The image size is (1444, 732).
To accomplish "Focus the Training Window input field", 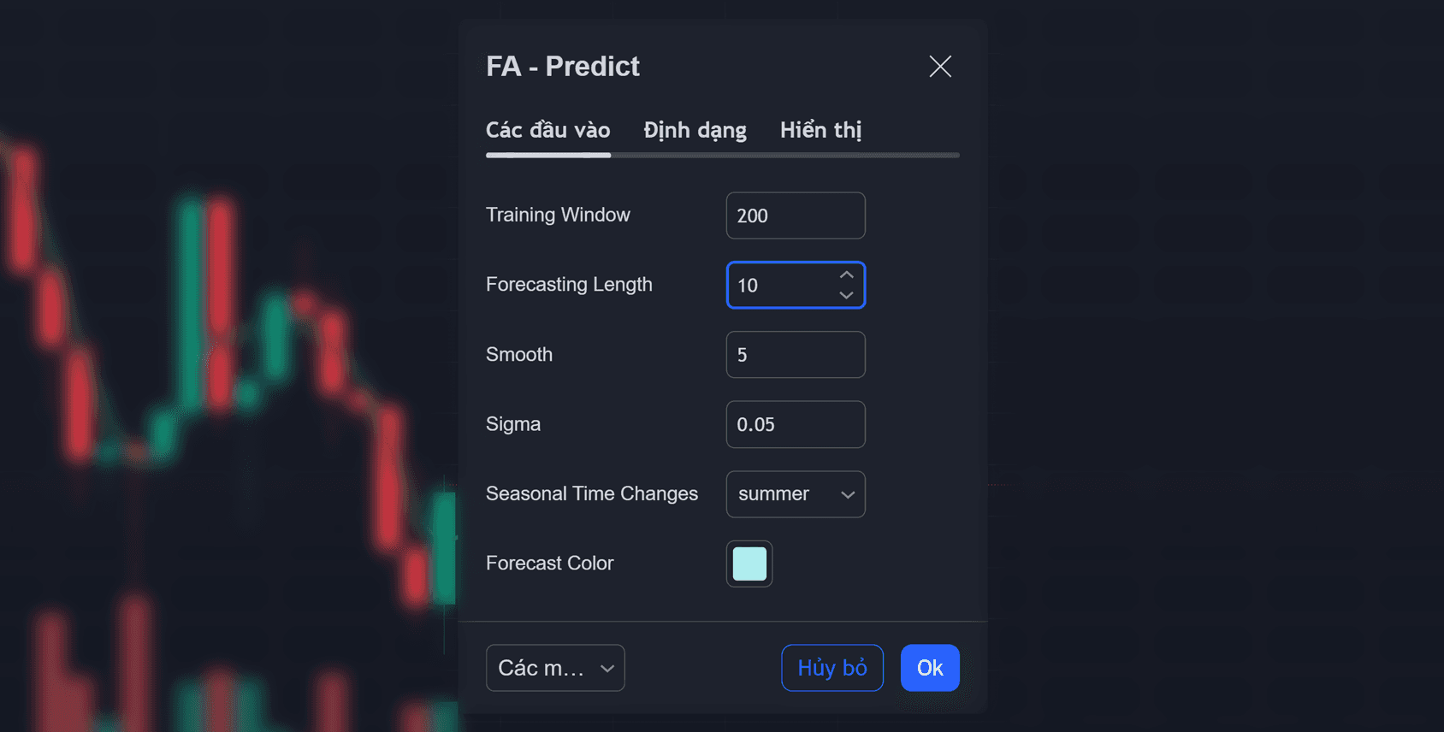I will [x=795, y=215].
